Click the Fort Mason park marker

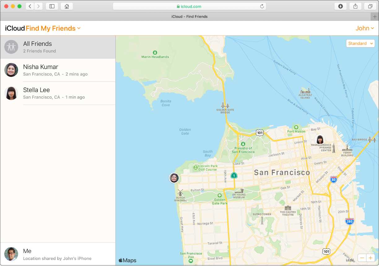(296, 127)
